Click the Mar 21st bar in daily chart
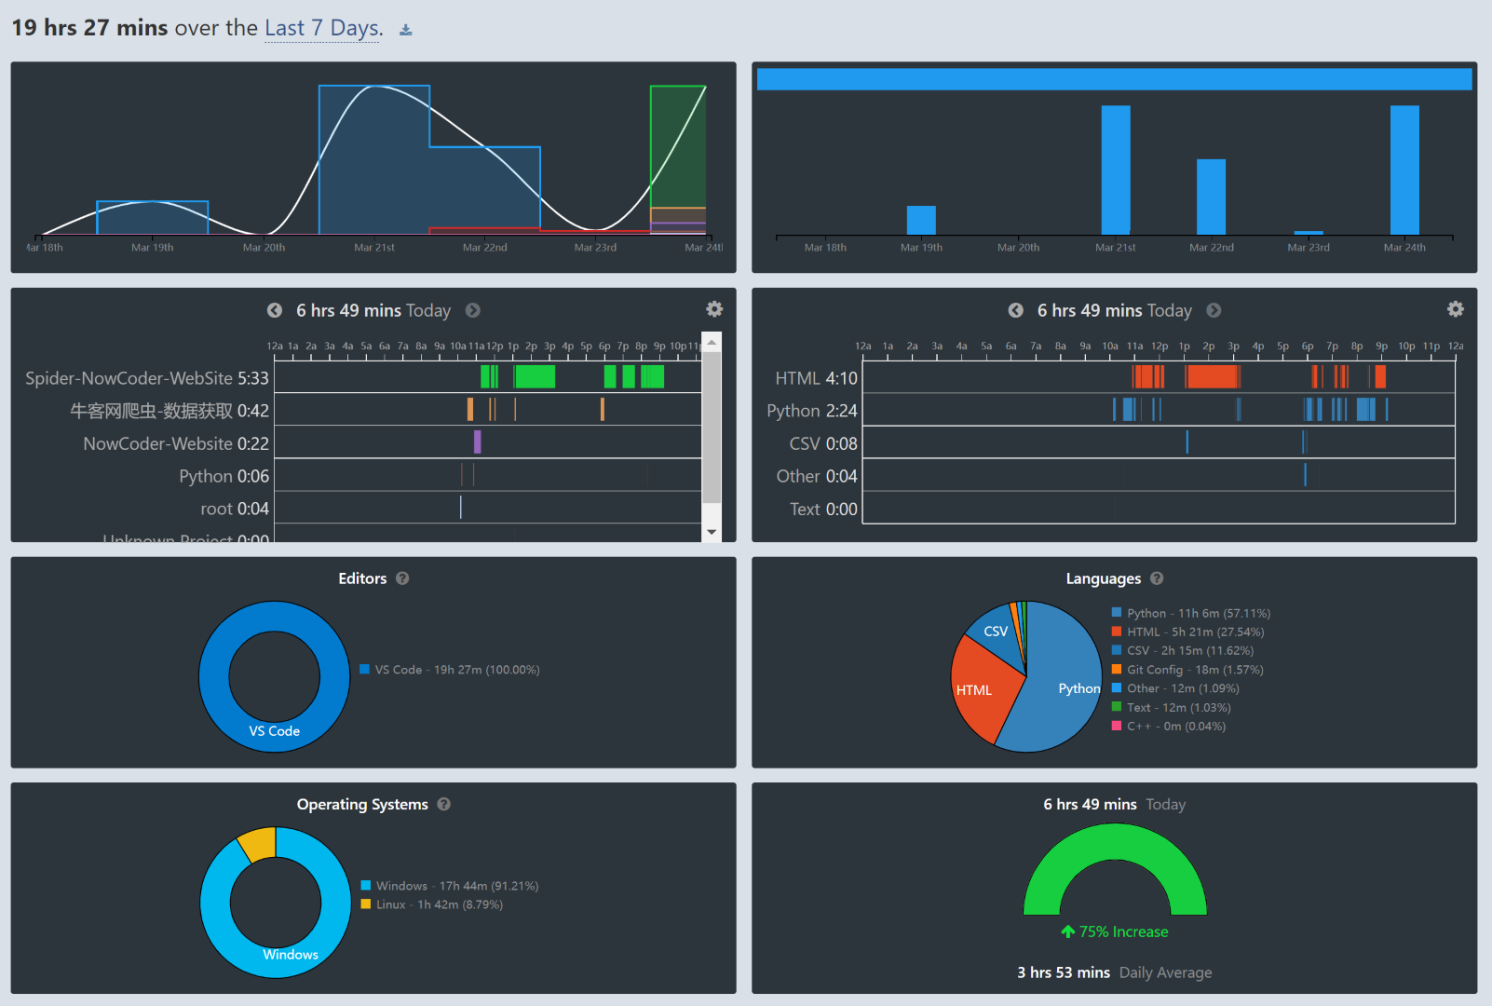The height and width of the screenshot is (1006, 1492). click(x=1116, y=170)
